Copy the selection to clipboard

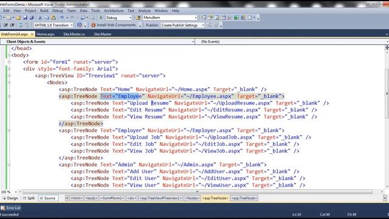[47, 18]
